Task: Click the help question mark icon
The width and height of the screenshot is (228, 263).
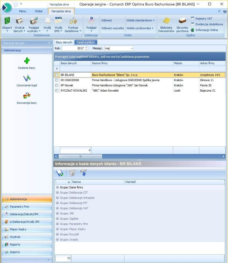Action: click(225, 11)
